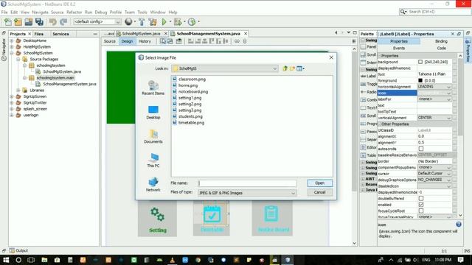Image resolution: width=472 pixels, height=265 pixels.
Task: Toggle the focusCycleRoot checkbox
Action: (x=421, y=211)
